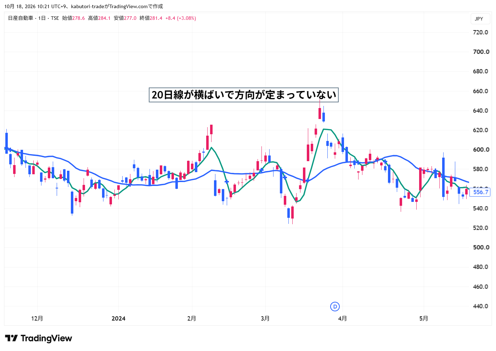Click the 始値 278.6 open value
The height and width of the screenshot is (351, 496).
point(73,18)
